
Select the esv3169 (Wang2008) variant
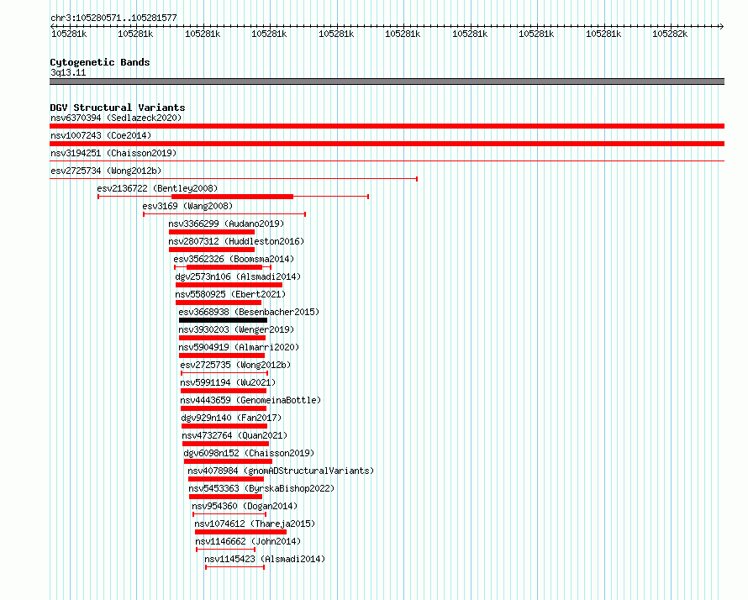point(187,206)
